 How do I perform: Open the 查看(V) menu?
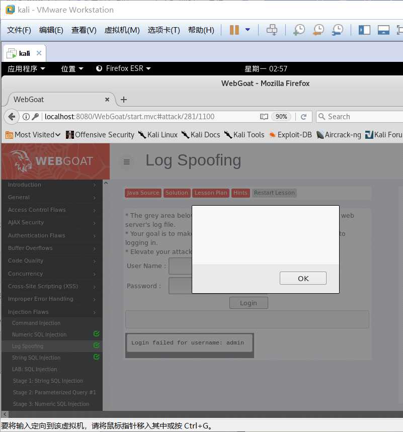pos(84,30)
